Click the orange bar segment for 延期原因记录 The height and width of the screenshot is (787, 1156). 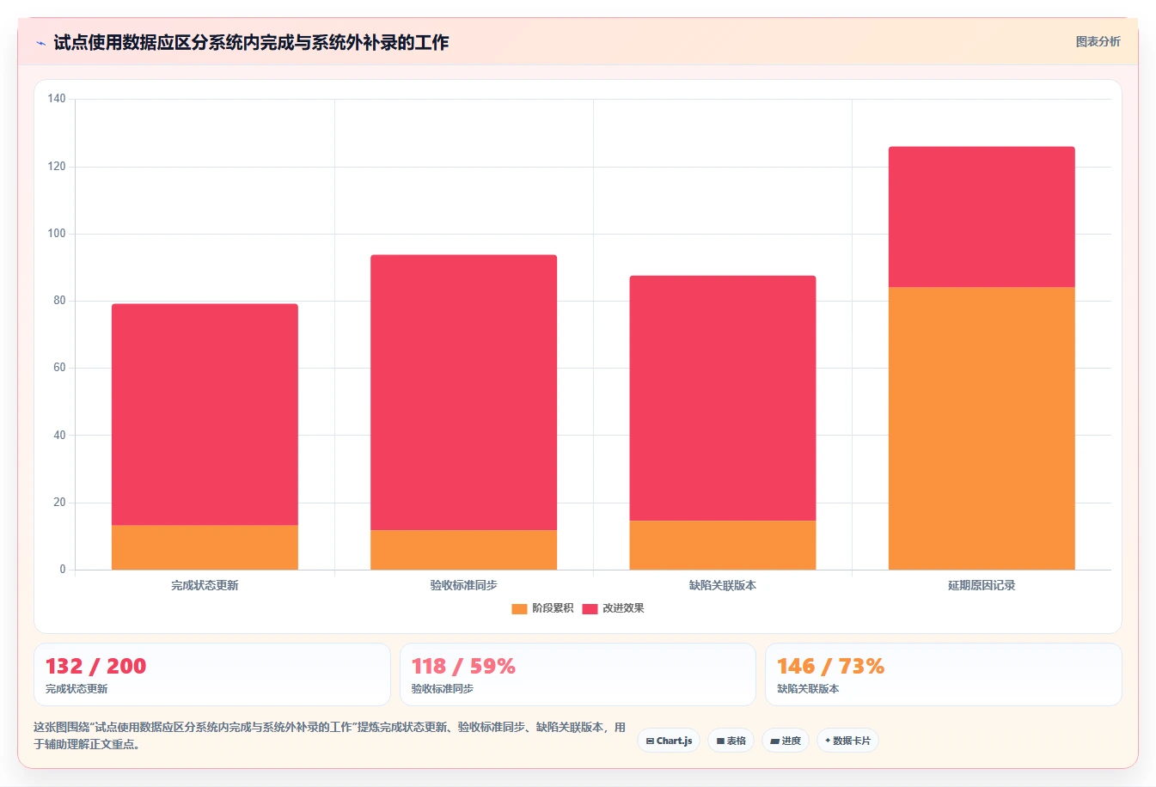[x=982, y=428]
